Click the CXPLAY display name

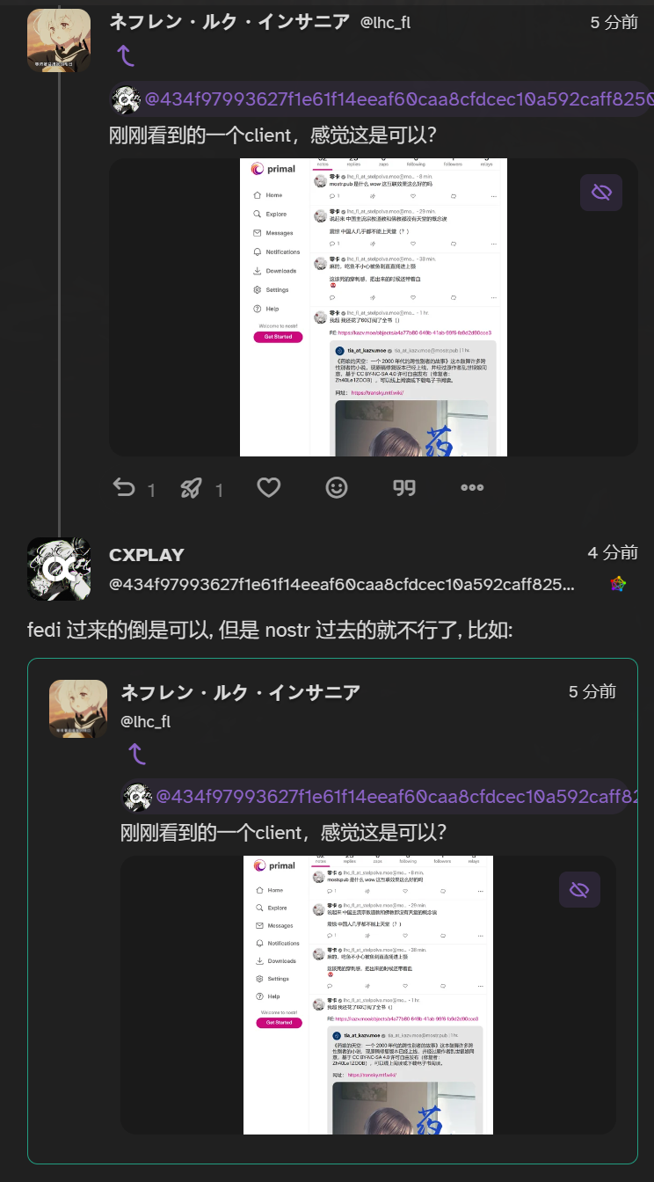pos(147,555)
